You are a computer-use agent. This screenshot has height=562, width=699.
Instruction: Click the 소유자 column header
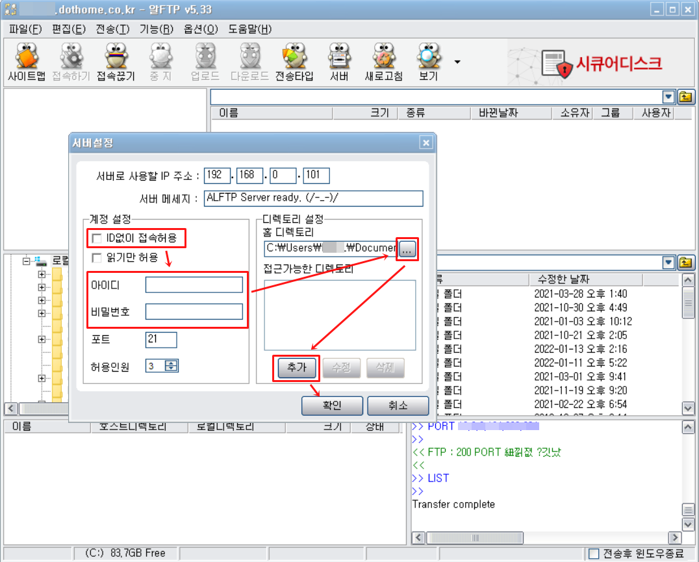click(x=572, y=113)
